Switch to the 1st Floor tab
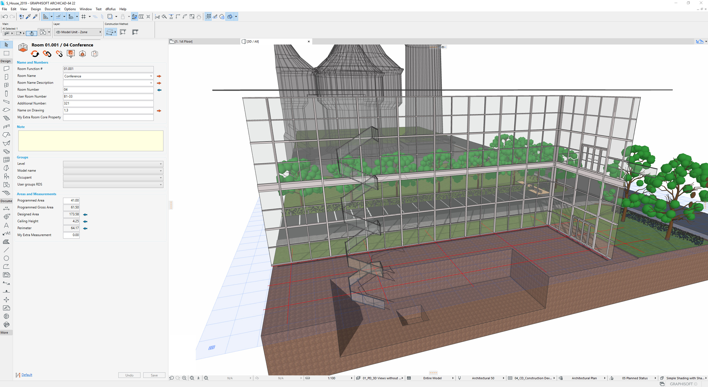708x387 pixels. tap(184, 41)
